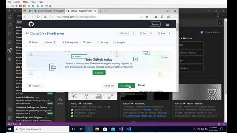Install Auto Build Marlin extension
Image resolution: width=237 pixels, height=133 pixels.
click(x=50, y=103)
